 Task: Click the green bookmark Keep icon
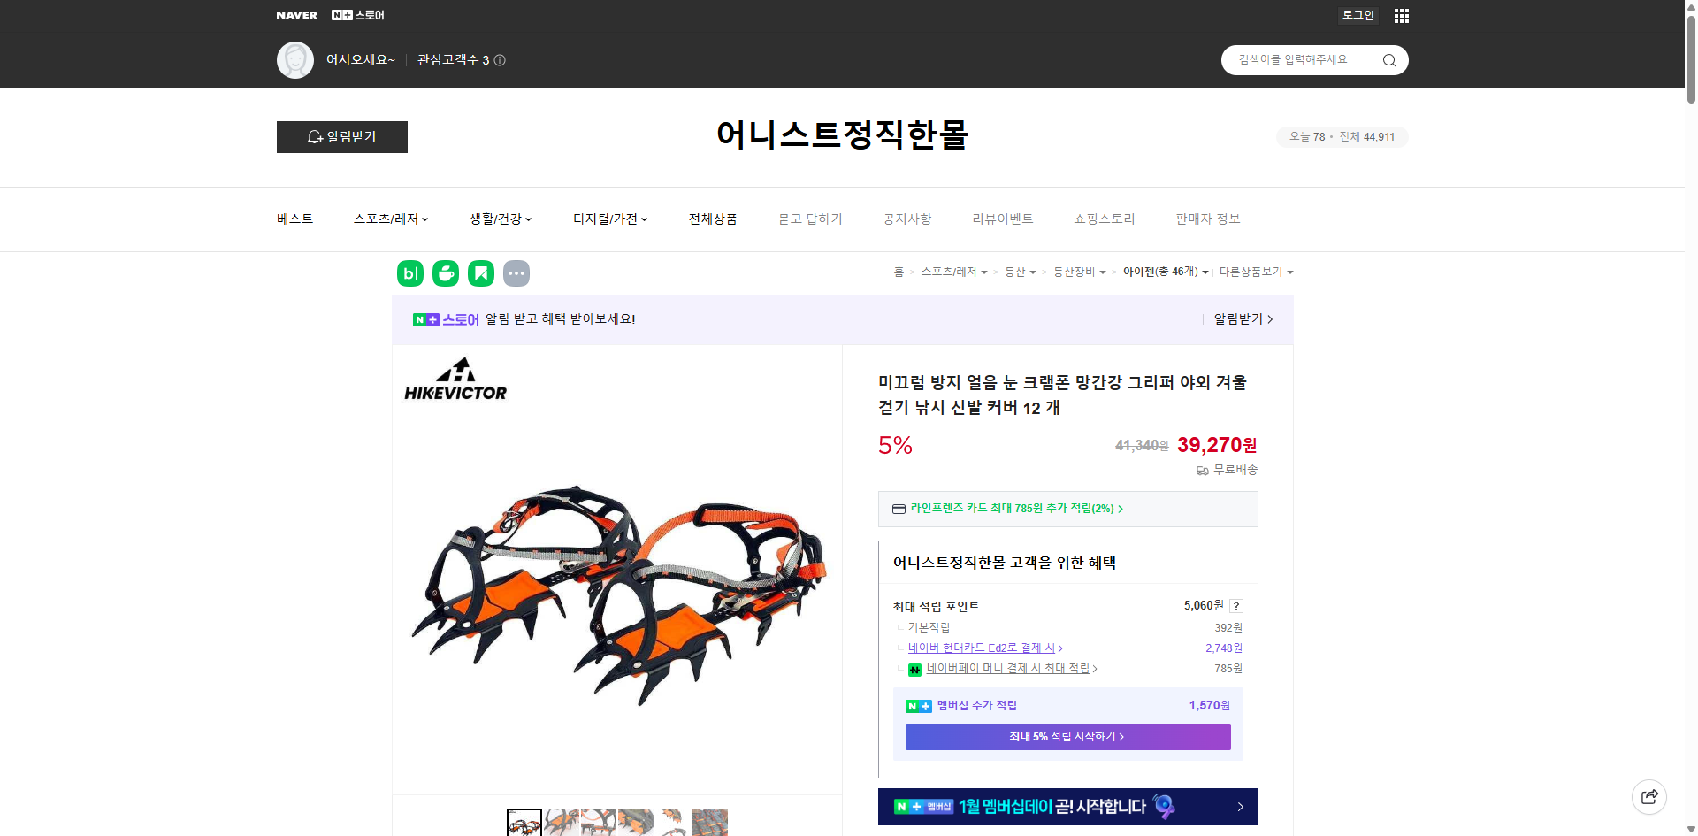click(x=480, y=273)
